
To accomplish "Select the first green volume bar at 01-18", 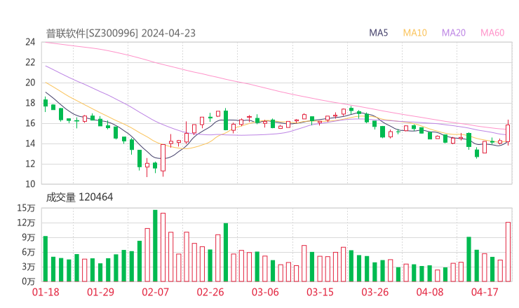I will click(x=46, y=259).
